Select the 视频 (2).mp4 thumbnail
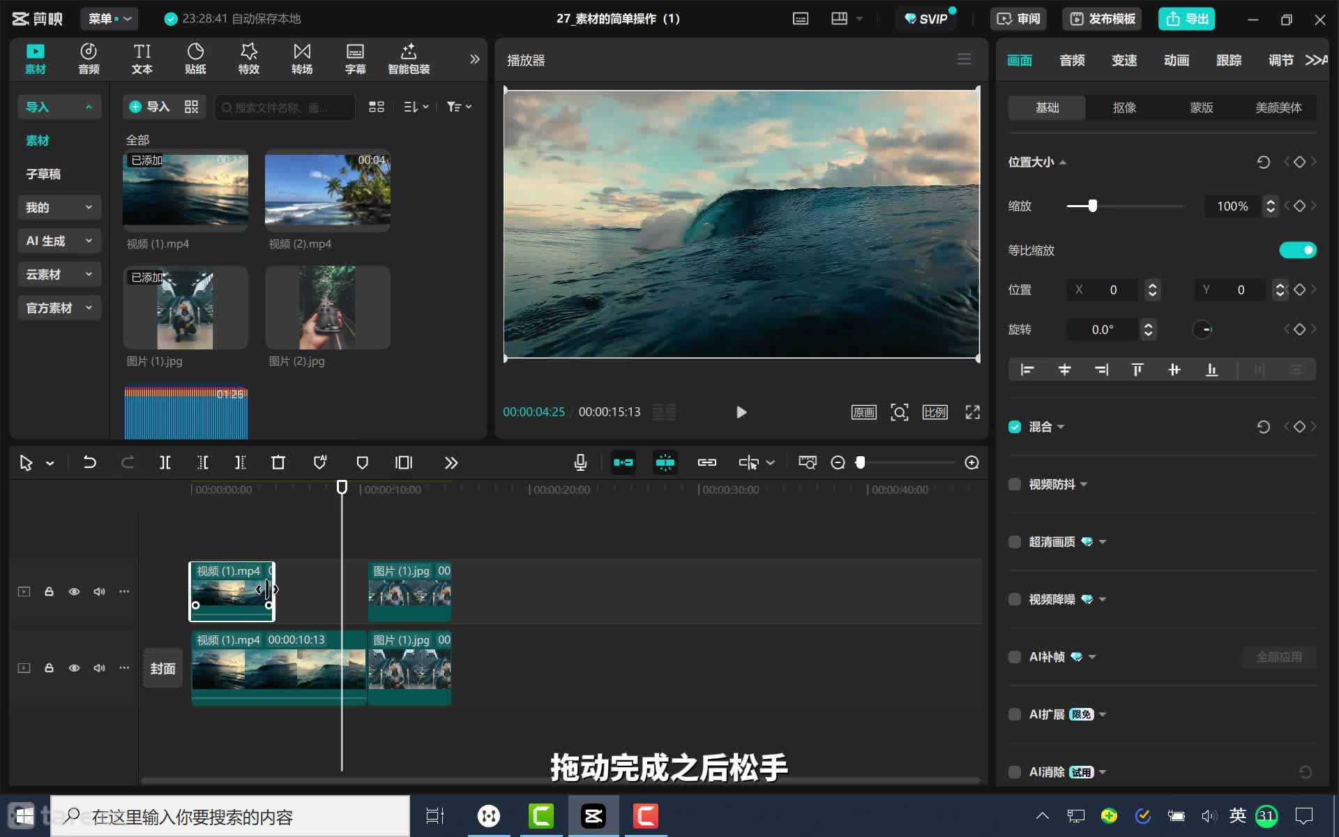Viewport: 1339px width, 837px height. [328, 190]
